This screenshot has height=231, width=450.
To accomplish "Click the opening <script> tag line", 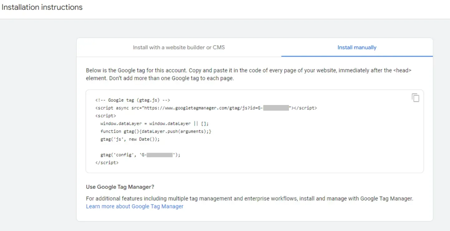I will pos(106,116).
